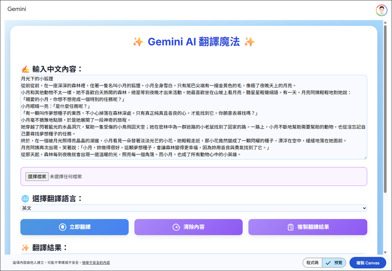The image size is (392, 271).
Task: Click the 複製 Canvas button
Action: (x=368, y=263)
